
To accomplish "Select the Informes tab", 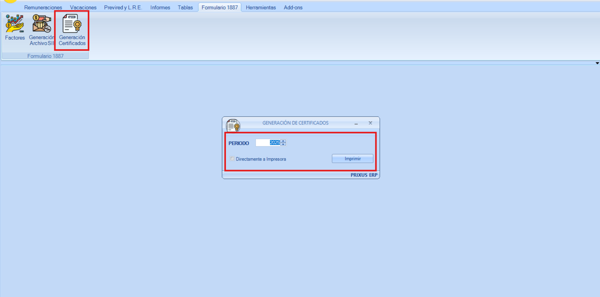I will [160, 8].
